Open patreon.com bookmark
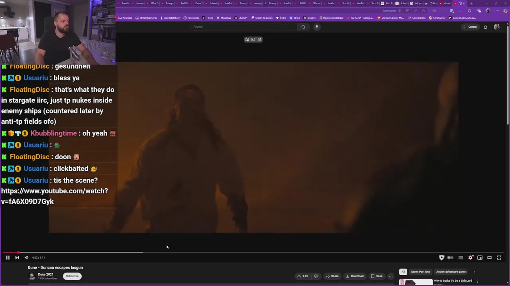The width and height of the screenshot is (510, 286). tap(462, 18)
